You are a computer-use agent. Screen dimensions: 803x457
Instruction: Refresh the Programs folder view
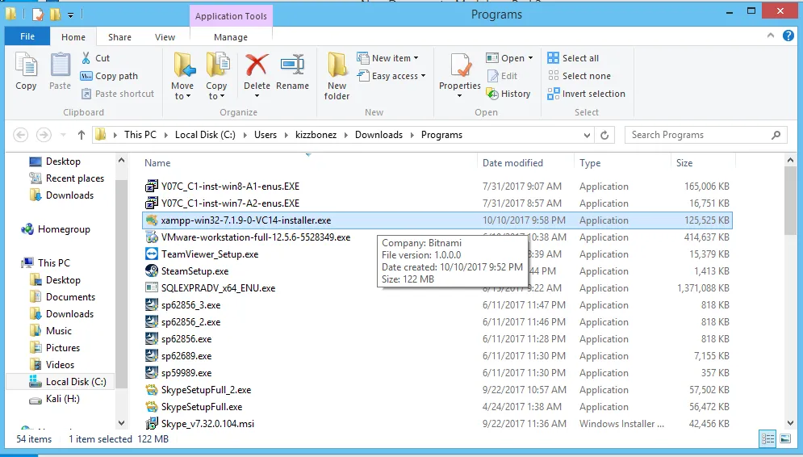pyautogui.click(x=604, y=135)
